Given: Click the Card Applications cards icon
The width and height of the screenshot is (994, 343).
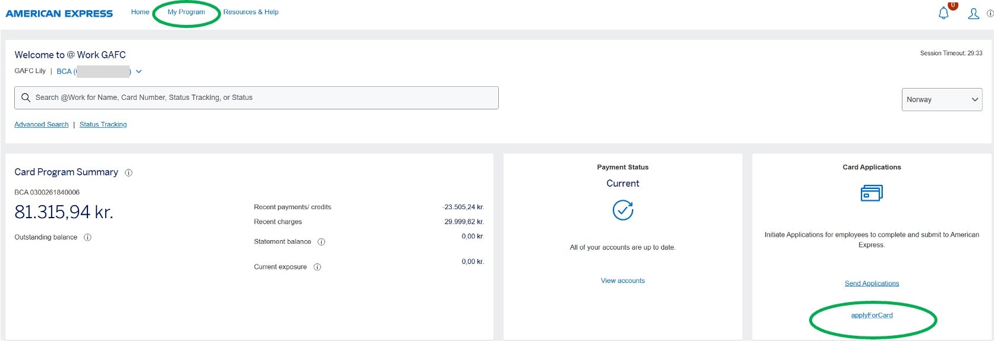Looking at the screenshot, I should point(872,193).
